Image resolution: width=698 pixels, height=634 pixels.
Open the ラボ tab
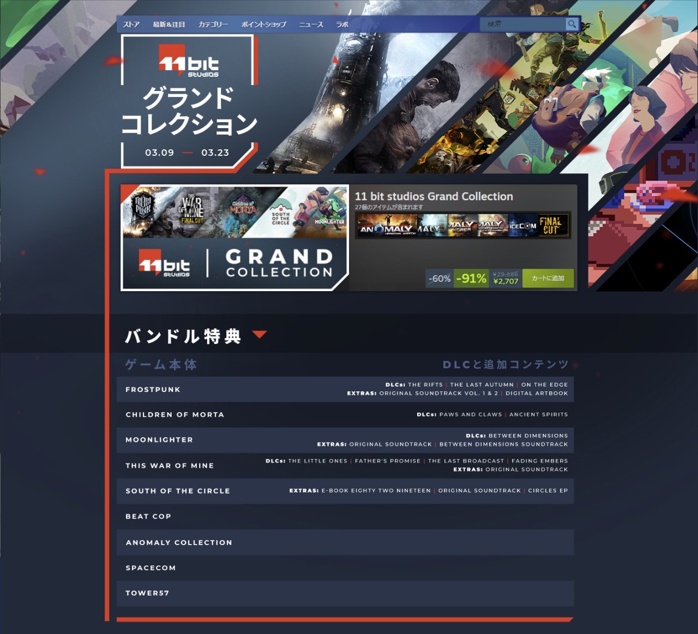342,25
